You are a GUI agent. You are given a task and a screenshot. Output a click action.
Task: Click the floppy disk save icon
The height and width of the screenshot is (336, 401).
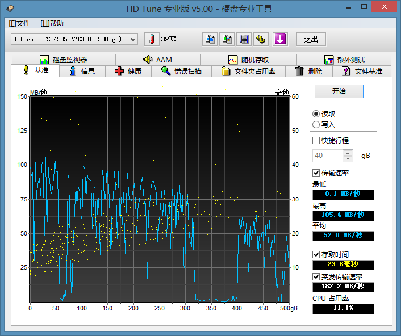click(x=244, y=39)
